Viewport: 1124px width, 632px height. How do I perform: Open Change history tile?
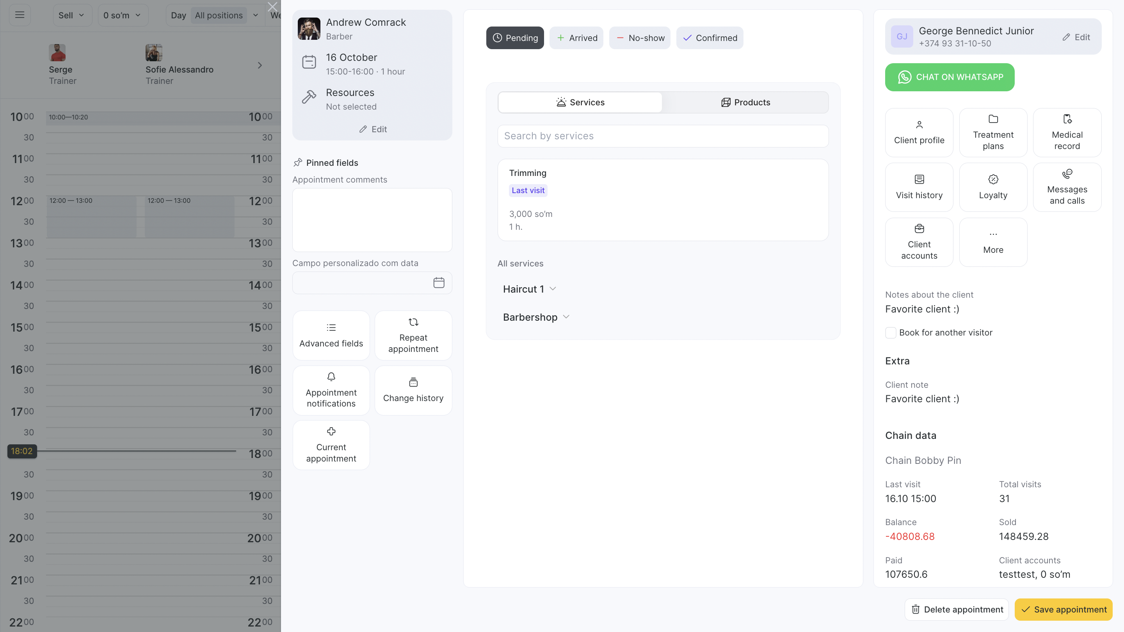(413, 390)
